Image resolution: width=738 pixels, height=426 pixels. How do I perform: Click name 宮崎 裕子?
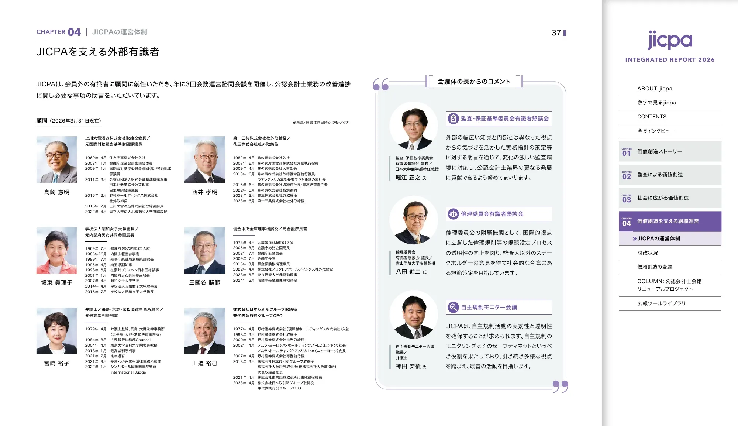pyautogui.click(x=57, y=364)
